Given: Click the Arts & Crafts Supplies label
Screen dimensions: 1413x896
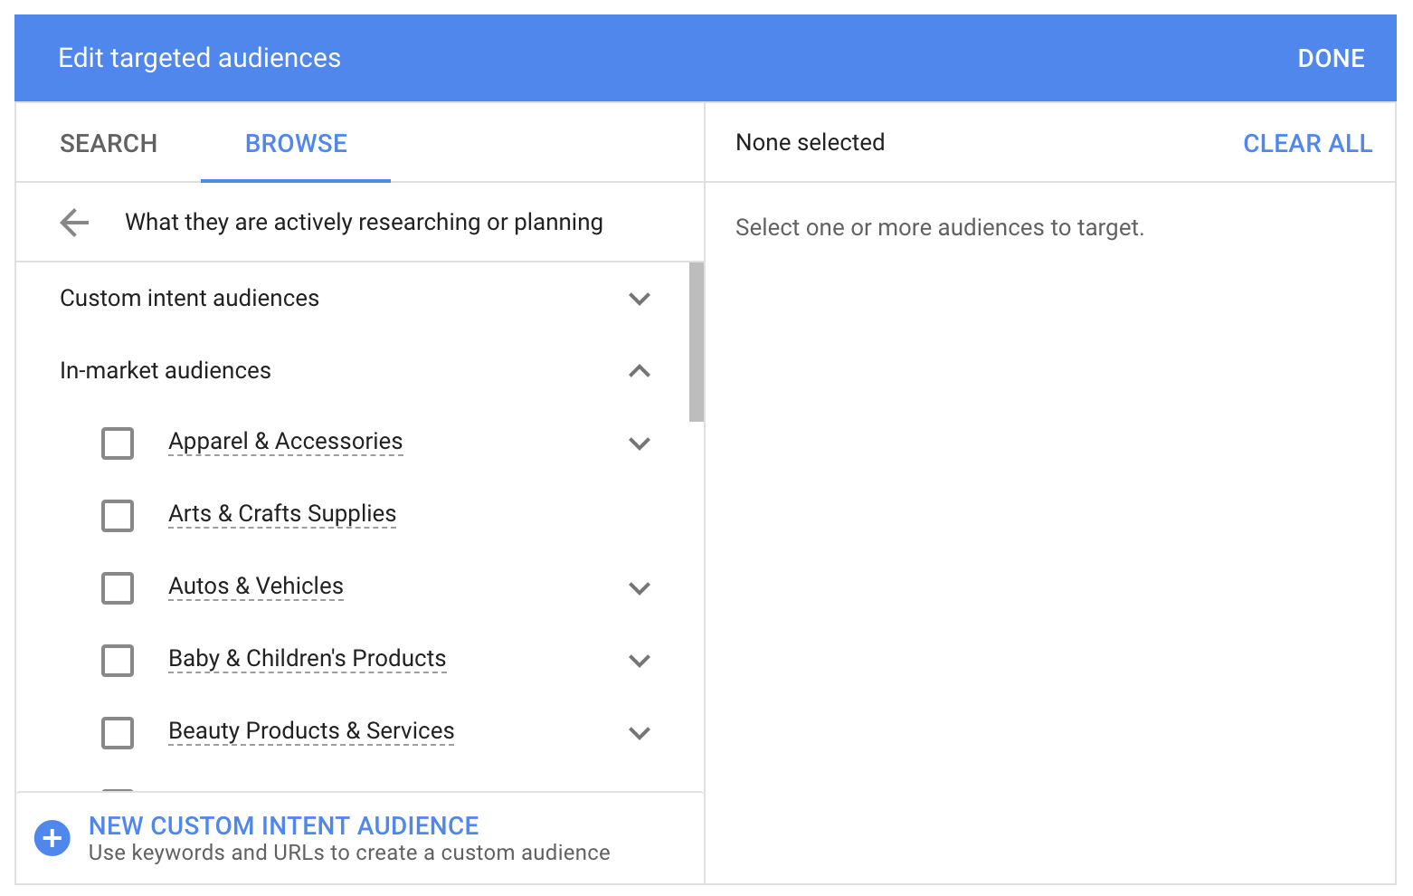Looking at the screenshot, I should pyautogui.click(x=282, y=514).
